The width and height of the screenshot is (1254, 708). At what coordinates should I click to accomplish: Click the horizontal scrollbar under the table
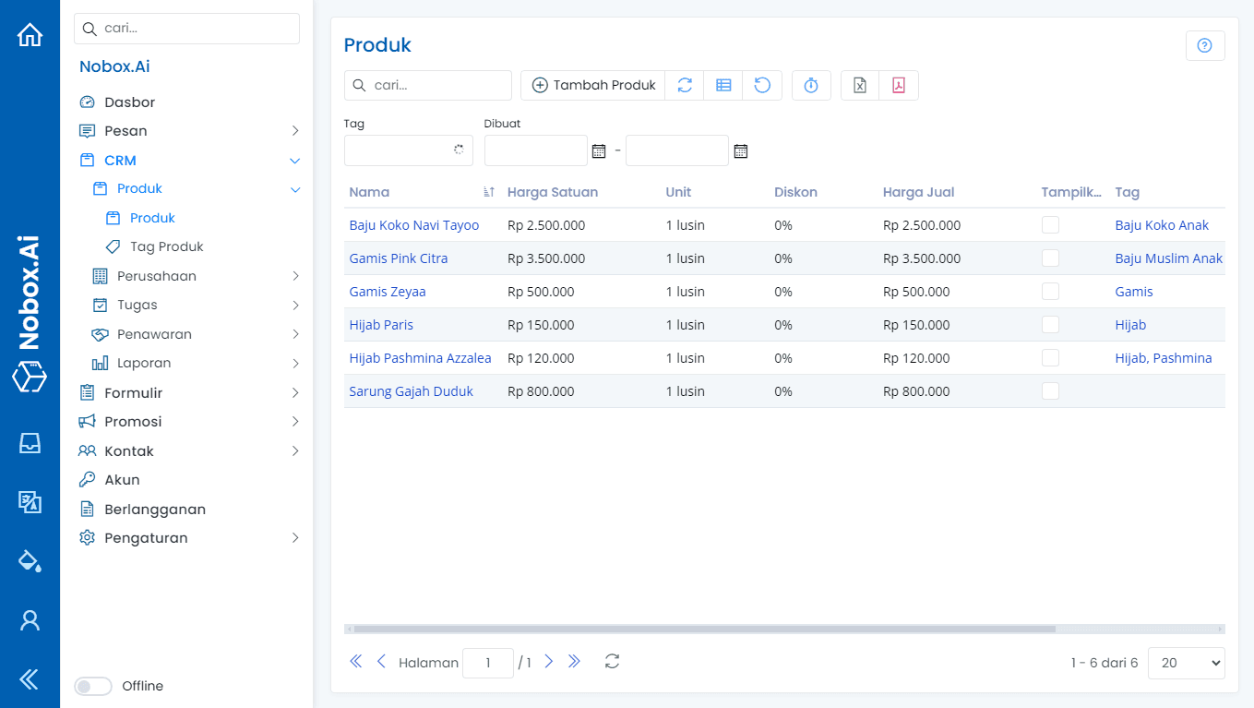coord(703,630)
